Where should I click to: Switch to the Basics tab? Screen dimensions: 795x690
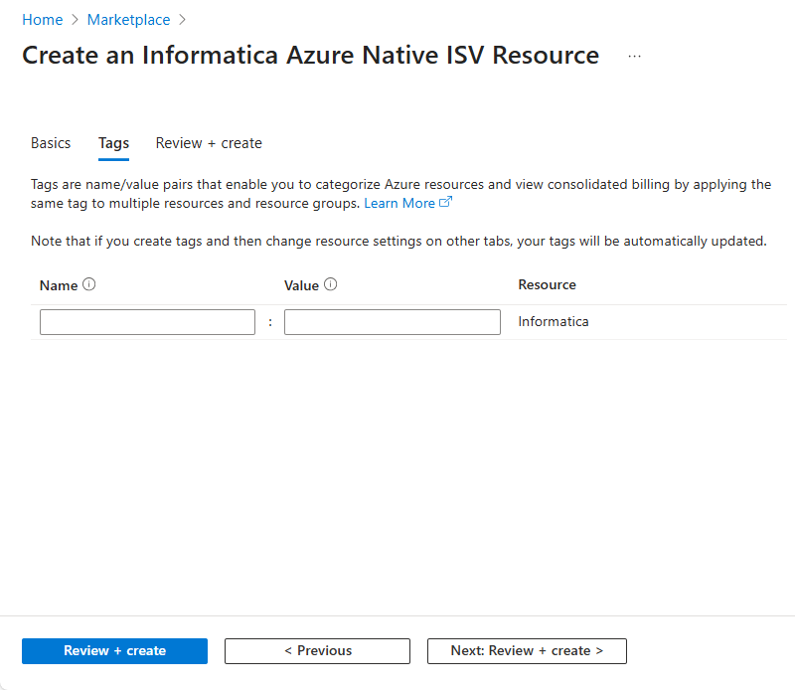[51, 143]
